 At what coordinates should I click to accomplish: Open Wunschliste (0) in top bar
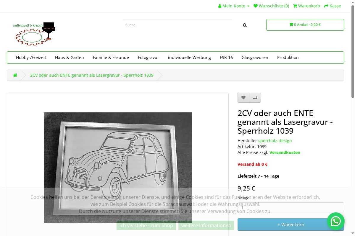[271, 6]
